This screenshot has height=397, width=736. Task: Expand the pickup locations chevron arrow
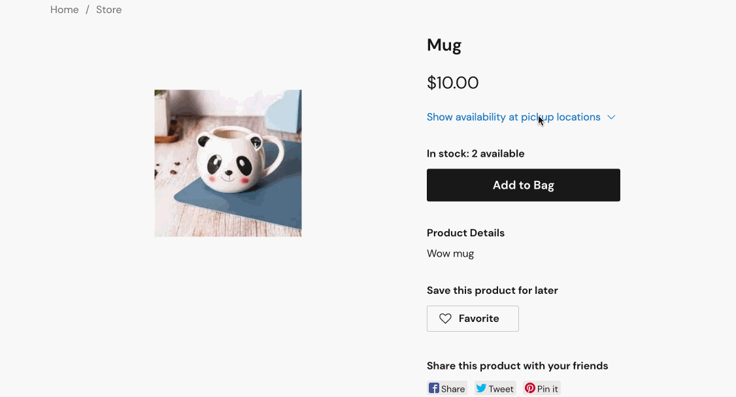(x=611, y=118)
